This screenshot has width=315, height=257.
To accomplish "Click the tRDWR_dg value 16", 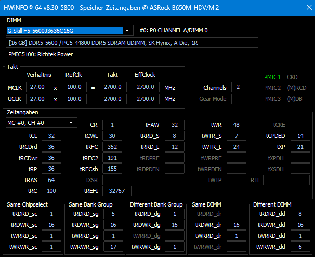I will [x=174, y=225].
